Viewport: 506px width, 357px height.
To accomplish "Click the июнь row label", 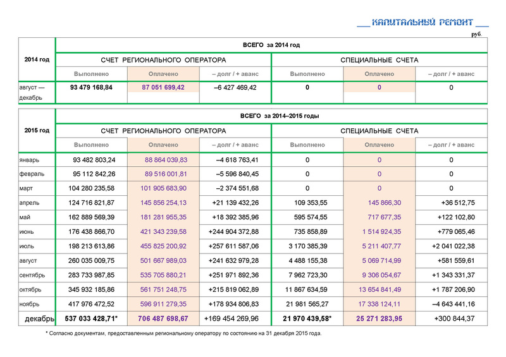I will (27, 232).
